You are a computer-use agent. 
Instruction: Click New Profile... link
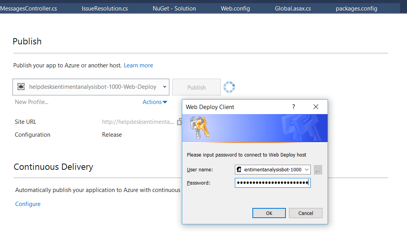[x=32, y=102]
